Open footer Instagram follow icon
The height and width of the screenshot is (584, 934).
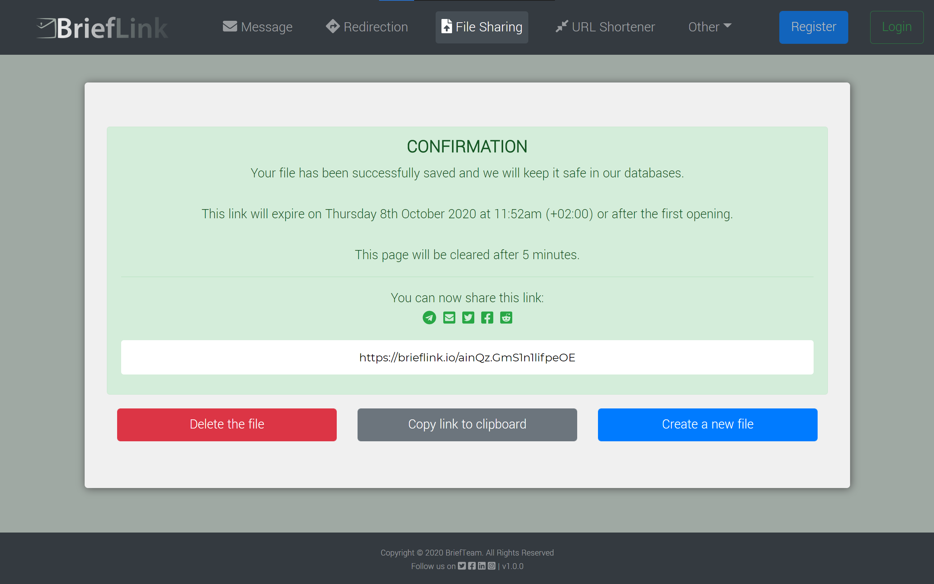pos(491,566)
